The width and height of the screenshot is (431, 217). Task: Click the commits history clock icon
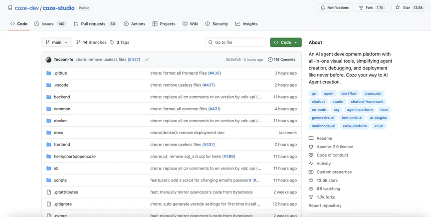coord(270,59)
